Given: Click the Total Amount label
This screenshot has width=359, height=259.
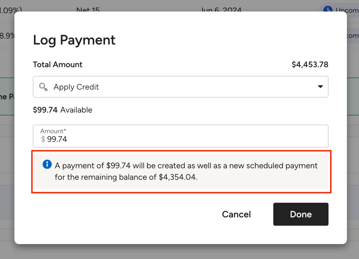Looking at the screenshot, I should tap(58, 64).
